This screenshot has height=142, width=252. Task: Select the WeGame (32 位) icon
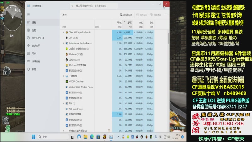[66, 54]
